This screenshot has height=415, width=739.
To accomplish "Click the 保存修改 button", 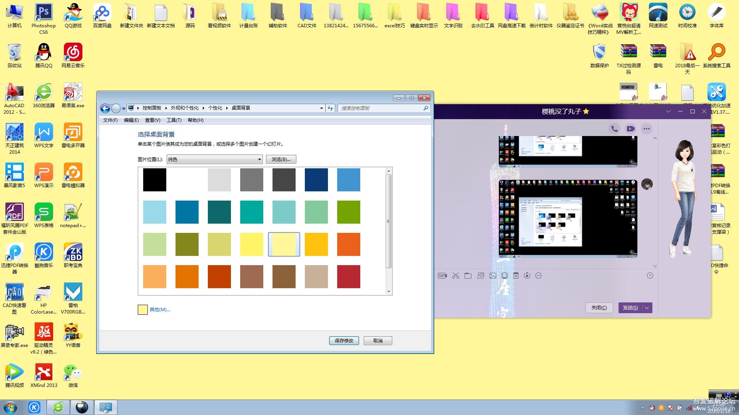I will [x=344, y=341].
